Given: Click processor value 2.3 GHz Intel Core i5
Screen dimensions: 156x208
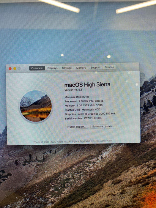Looking at the screenshot, I should [x=91, y=101].
